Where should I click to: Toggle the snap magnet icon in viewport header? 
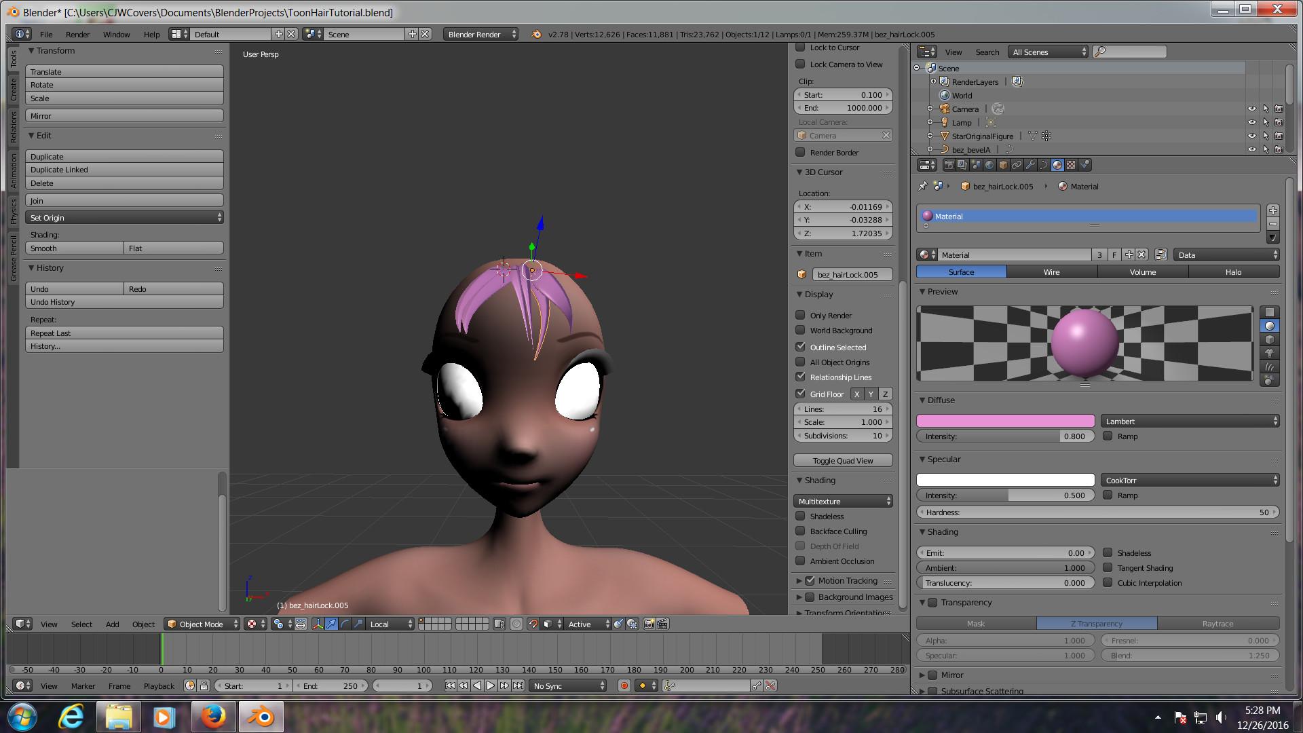point(533,624)
